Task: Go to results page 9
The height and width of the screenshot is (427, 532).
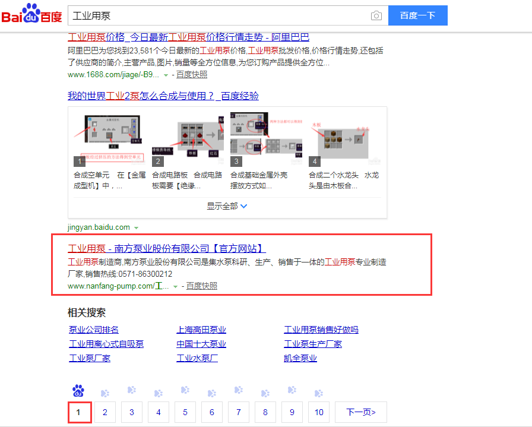Action: tap(292, 412)
